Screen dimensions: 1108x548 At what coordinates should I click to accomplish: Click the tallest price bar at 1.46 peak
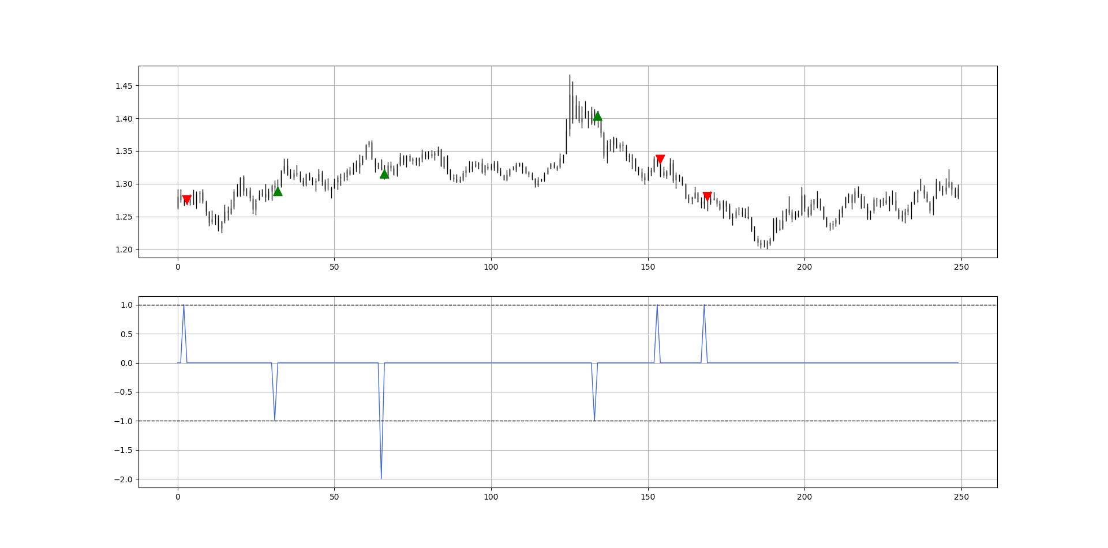pos(570,105)
